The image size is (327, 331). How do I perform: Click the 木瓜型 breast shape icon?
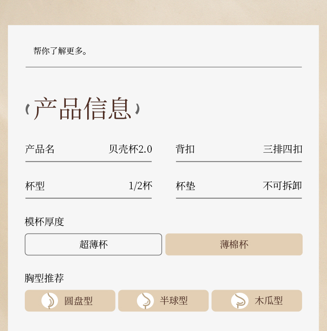(x=239, y=301)
